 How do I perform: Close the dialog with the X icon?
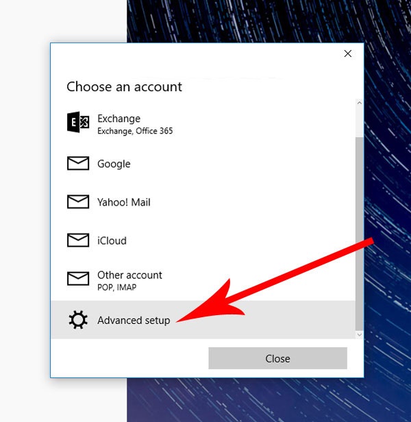tap(348, 53)
